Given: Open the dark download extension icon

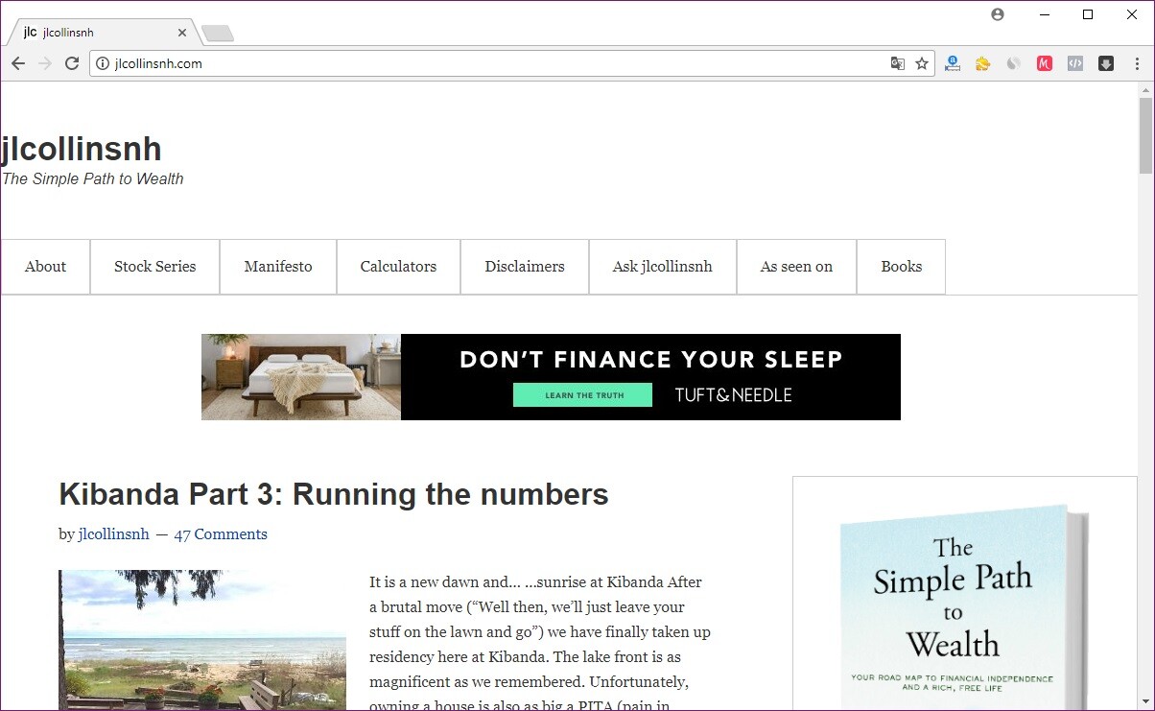Looking at the screenshot, I should tap(1106, 63).
